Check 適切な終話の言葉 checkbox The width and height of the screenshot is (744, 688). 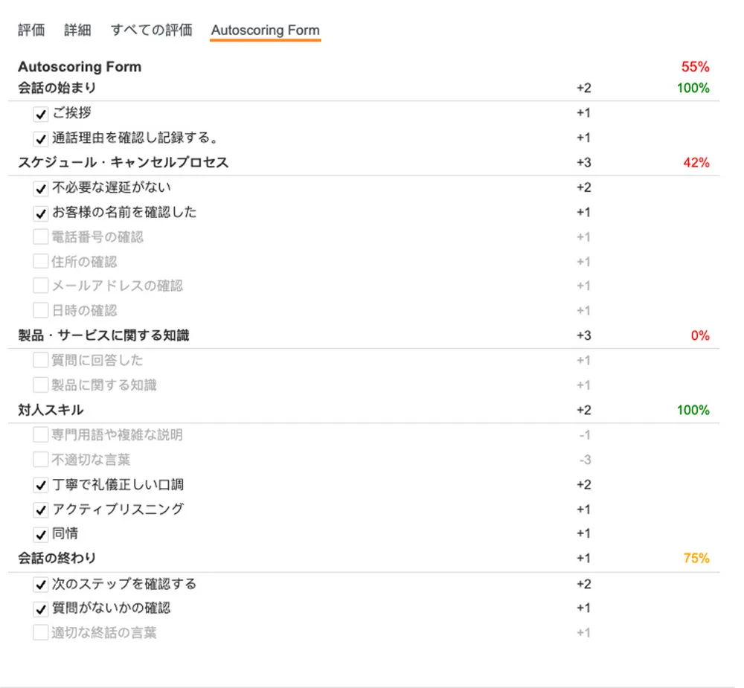[x=41, y=633]
